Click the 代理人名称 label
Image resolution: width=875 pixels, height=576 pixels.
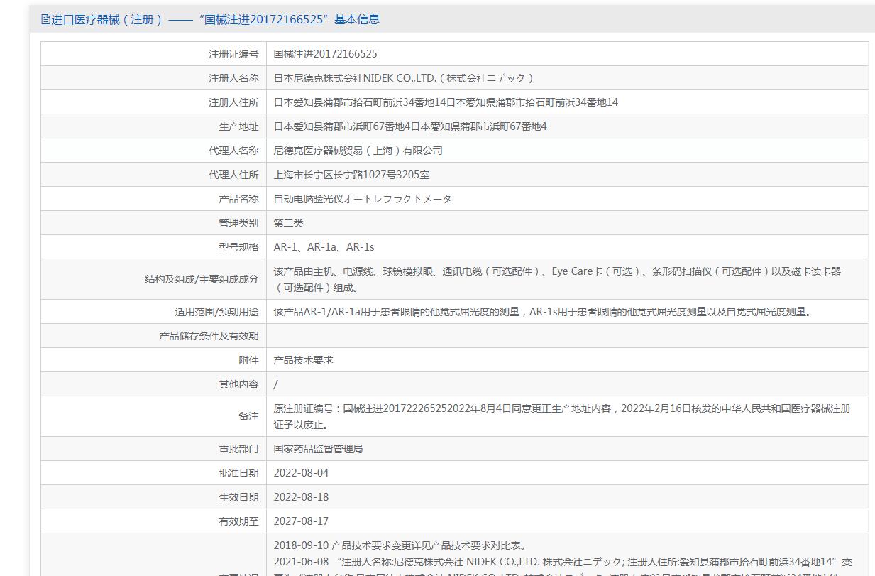pyautogui.click(x=233, y=151)
